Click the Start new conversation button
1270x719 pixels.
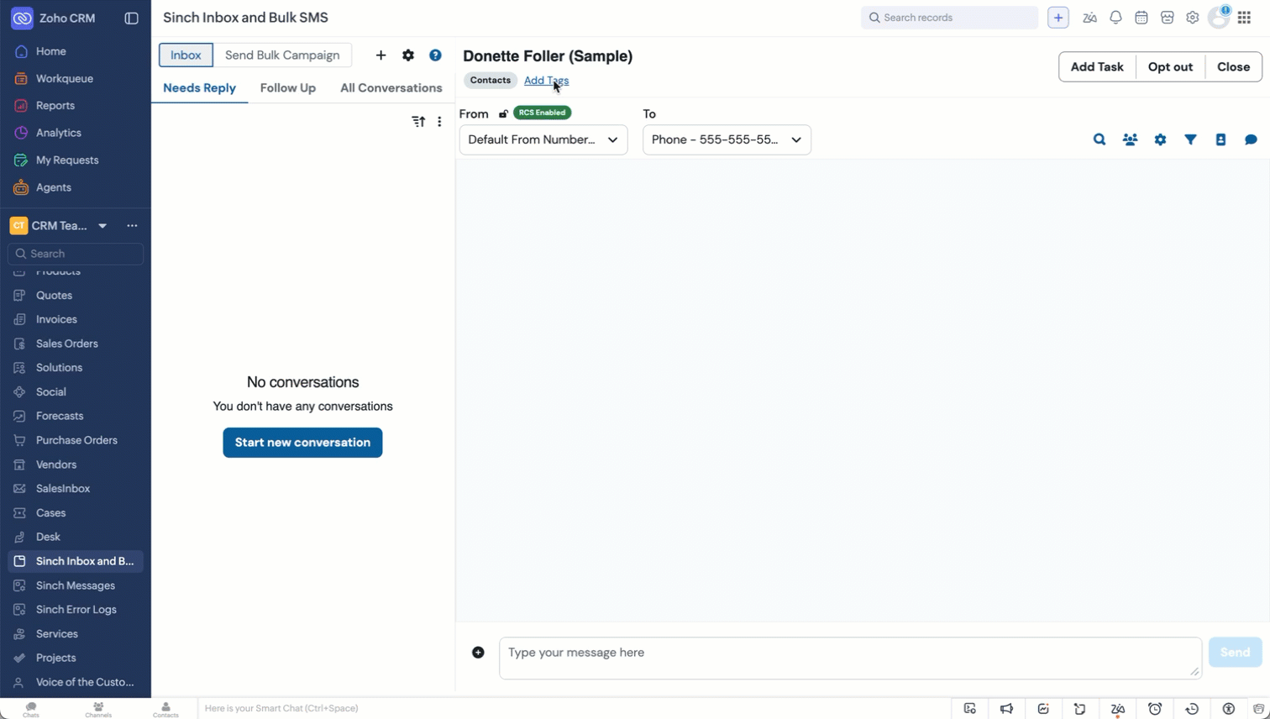(x=302, y=443)
